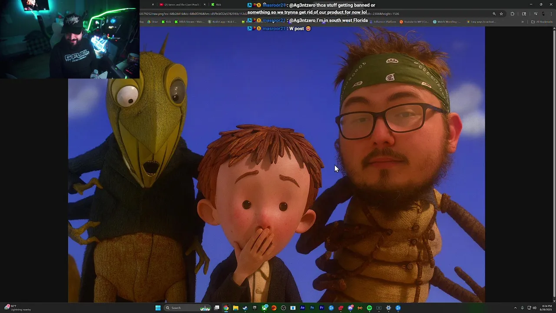The height and width of the screenshot is (313, 556).
Task: Open the Extensions puzzle icon
Action: [x=512, y=13]
